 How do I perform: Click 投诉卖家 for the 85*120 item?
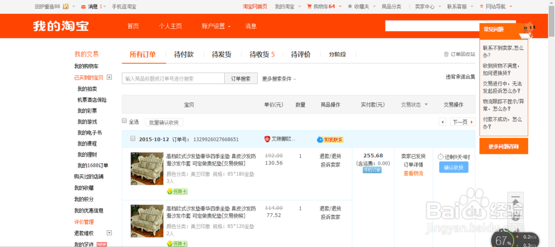[x=330, y=217]
